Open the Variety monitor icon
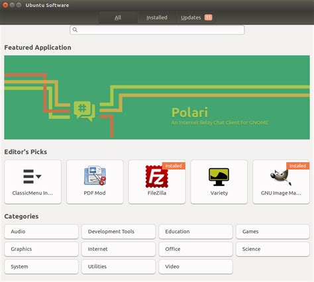This screenshot has width=314, height=282. 219,177
